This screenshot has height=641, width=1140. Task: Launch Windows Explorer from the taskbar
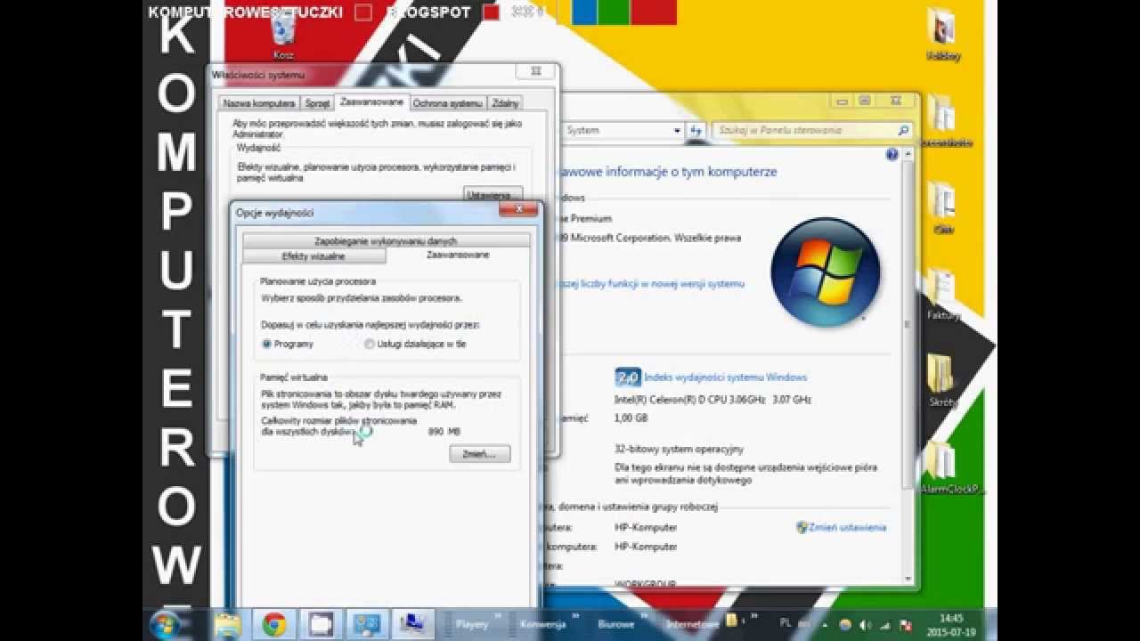[228, 624]
